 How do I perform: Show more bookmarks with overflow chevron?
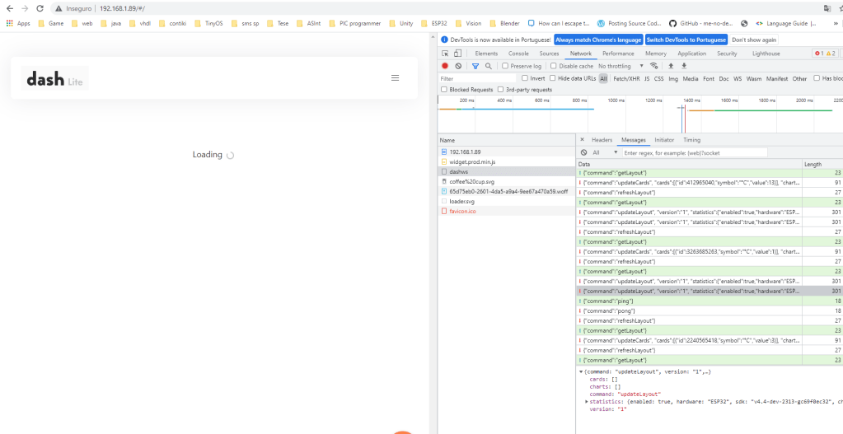[x=836, y=24]
